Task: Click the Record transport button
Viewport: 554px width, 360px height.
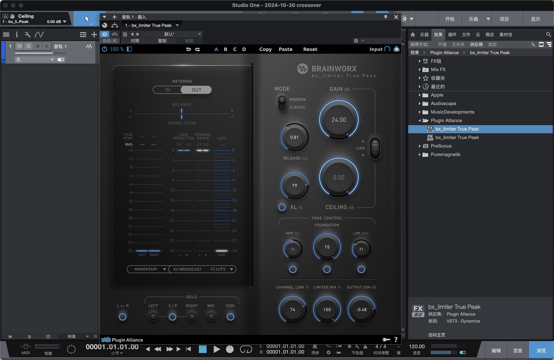Action: (x=230, y=349)
